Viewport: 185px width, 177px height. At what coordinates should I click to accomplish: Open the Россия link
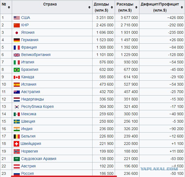27,174
